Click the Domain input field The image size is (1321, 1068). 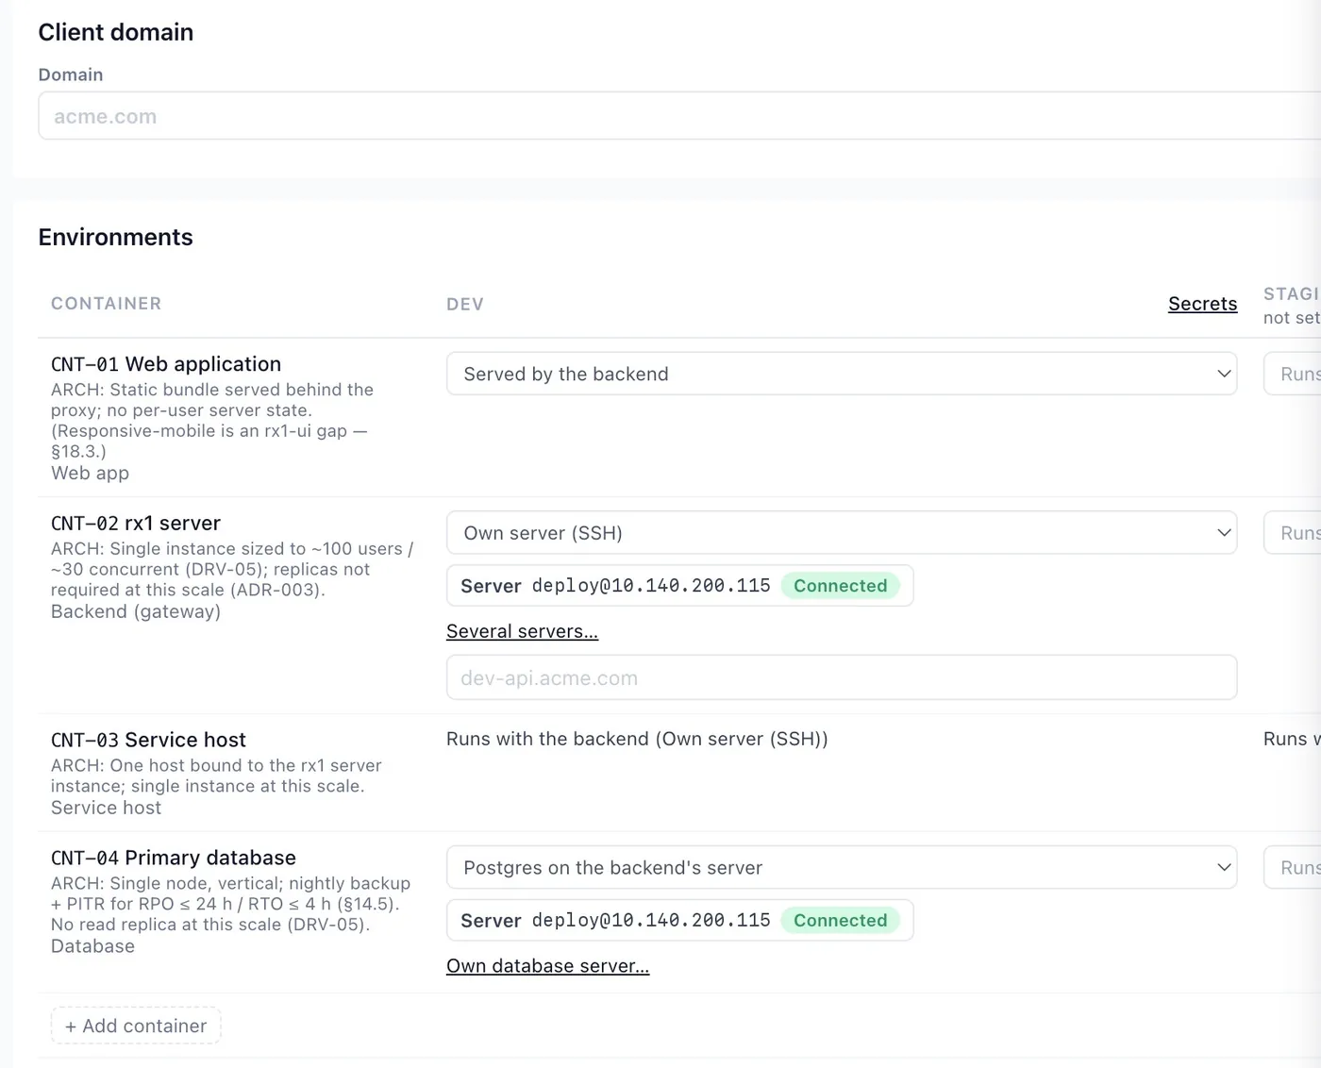[x=679, y=116]
